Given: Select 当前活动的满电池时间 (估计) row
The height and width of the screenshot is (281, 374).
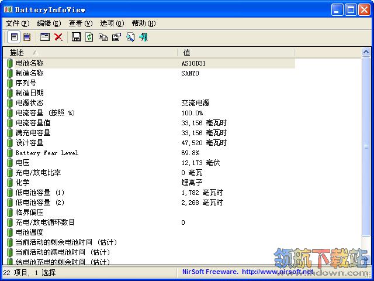Looking at the screenshot, I should (x=150, y=252).
